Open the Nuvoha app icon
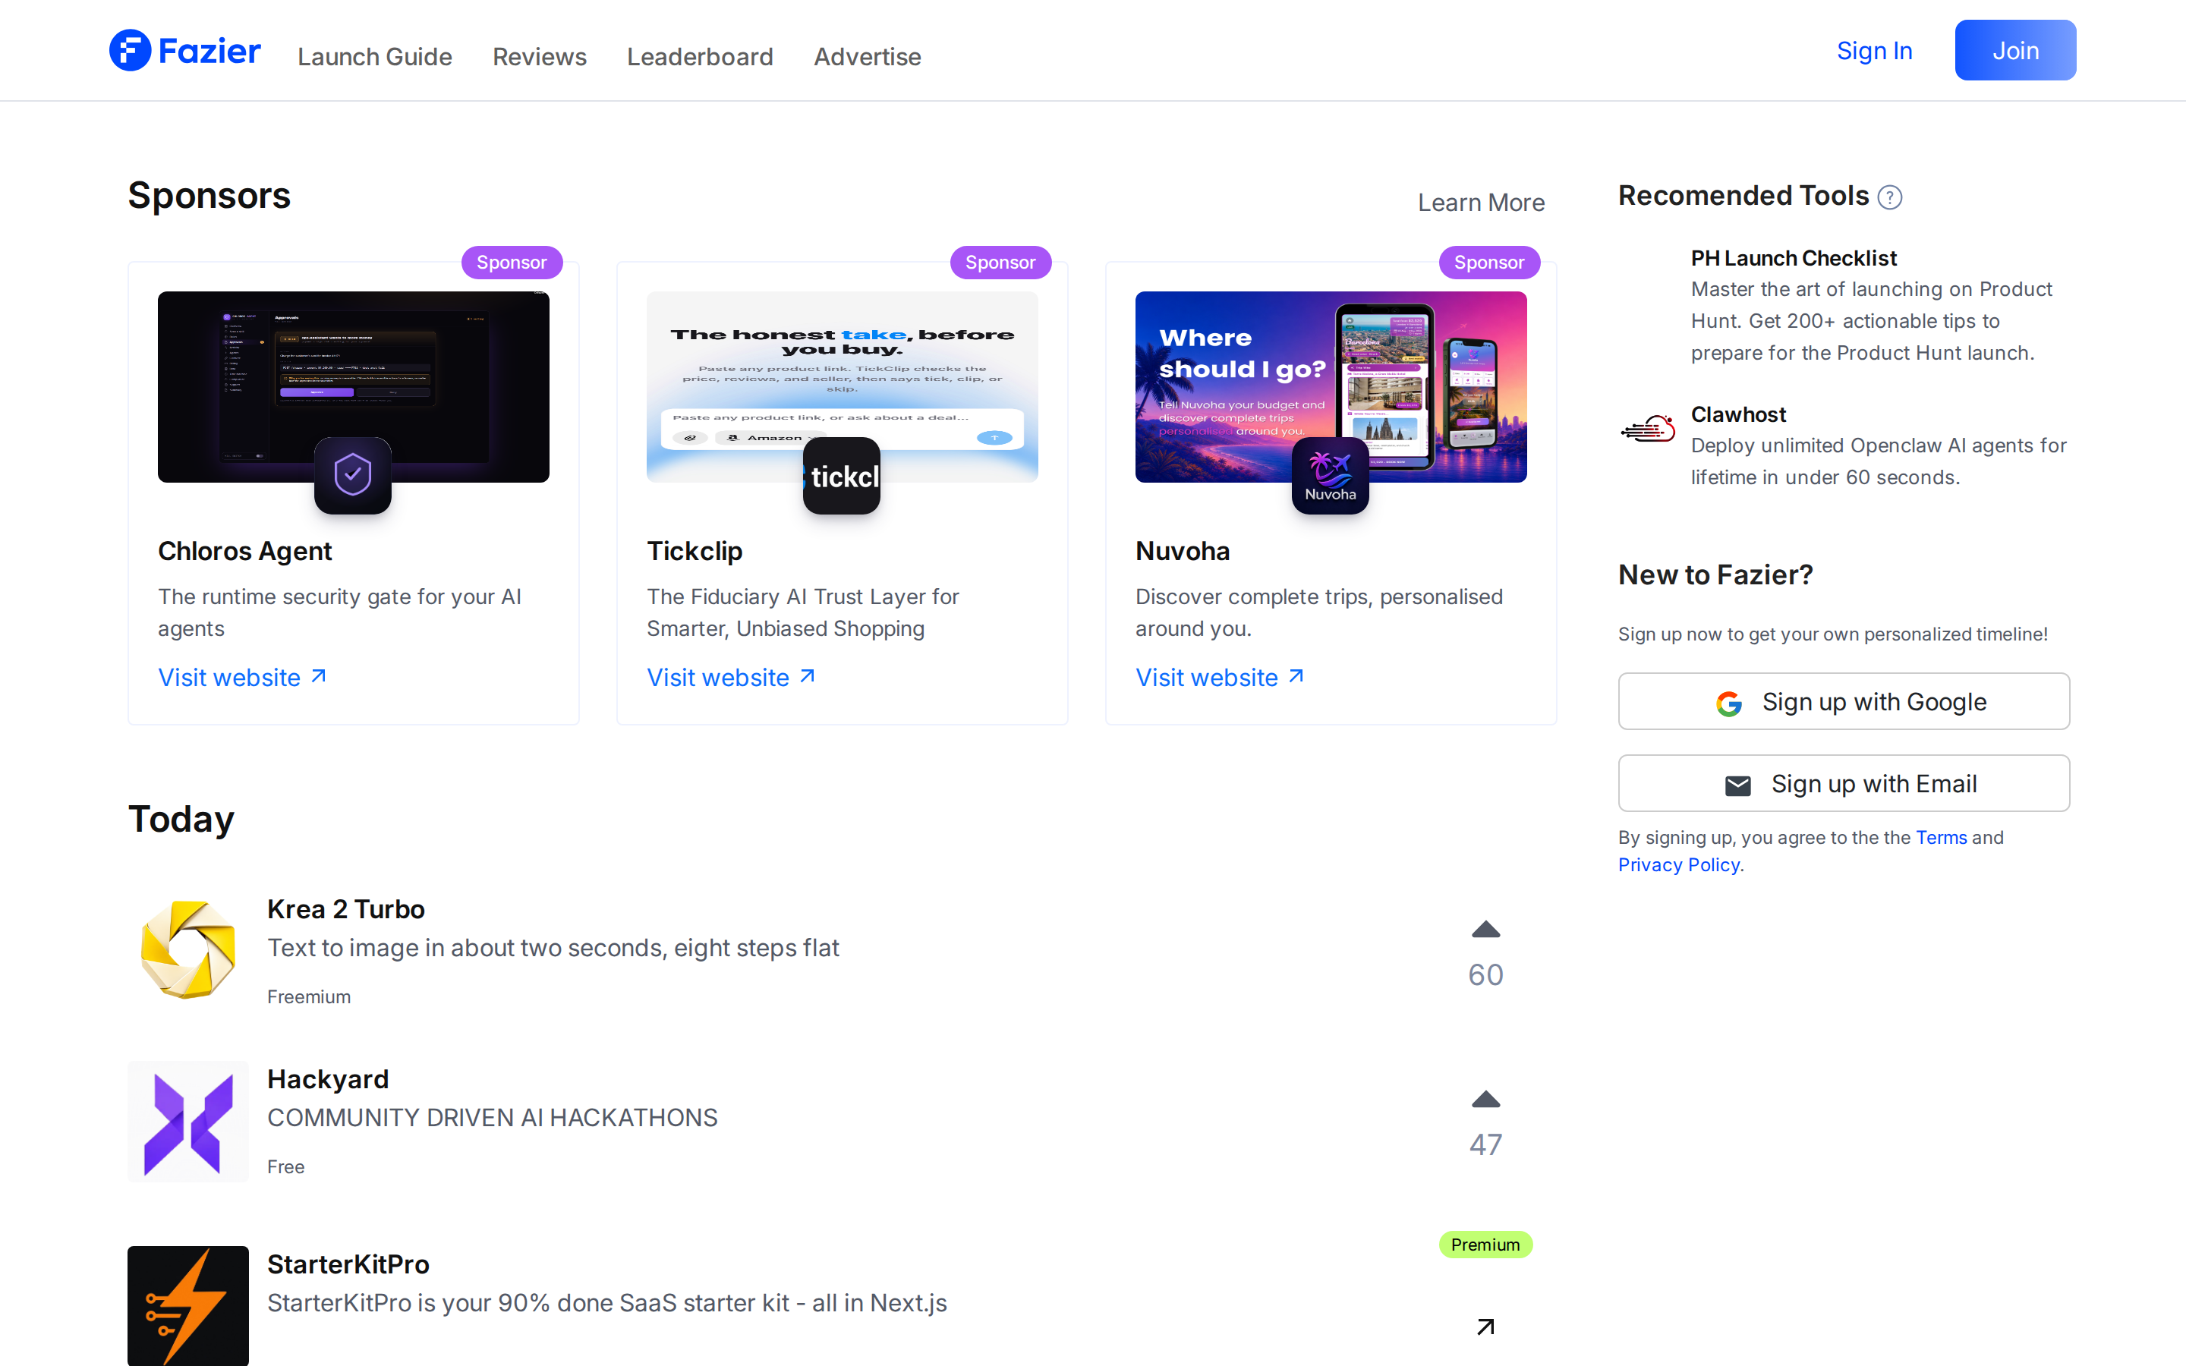 coord(1330,475)
